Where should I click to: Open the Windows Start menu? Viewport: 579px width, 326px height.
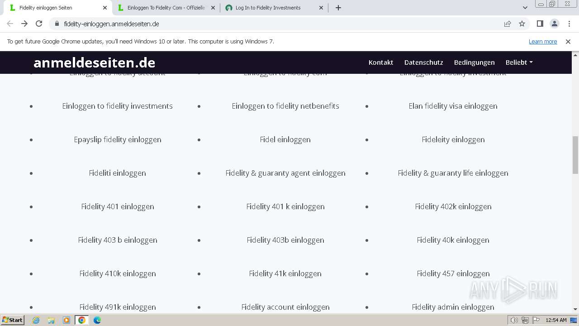tap(13, 320)
